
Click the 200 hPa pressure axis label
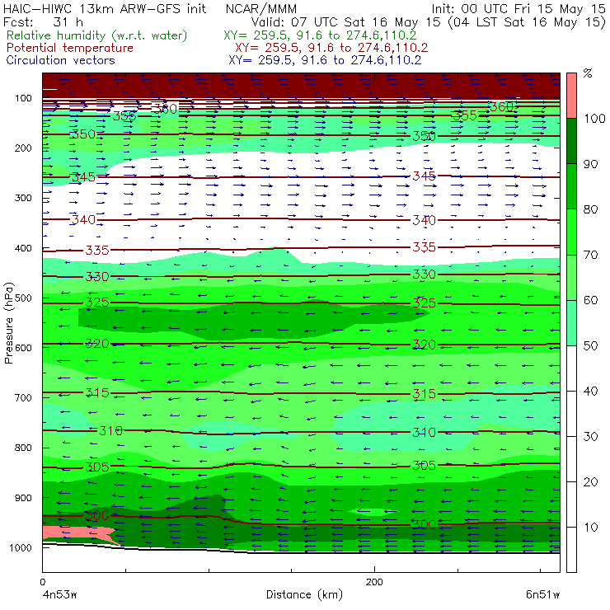pos(23,148)
